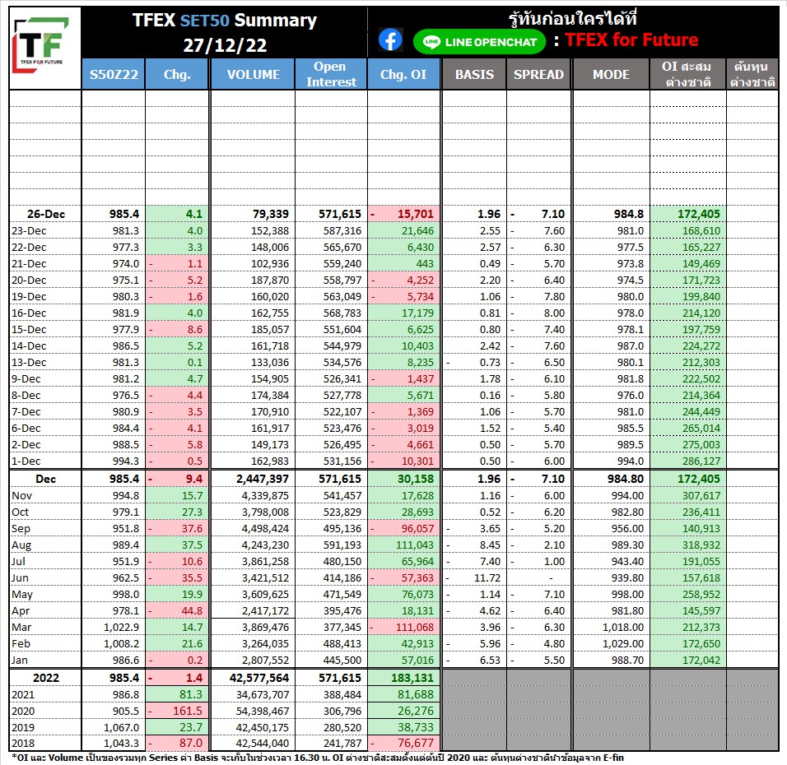Click the 2018 Chg. OI 76,677
Viewport: 787px width, 765px height.
tap(416, 743)
